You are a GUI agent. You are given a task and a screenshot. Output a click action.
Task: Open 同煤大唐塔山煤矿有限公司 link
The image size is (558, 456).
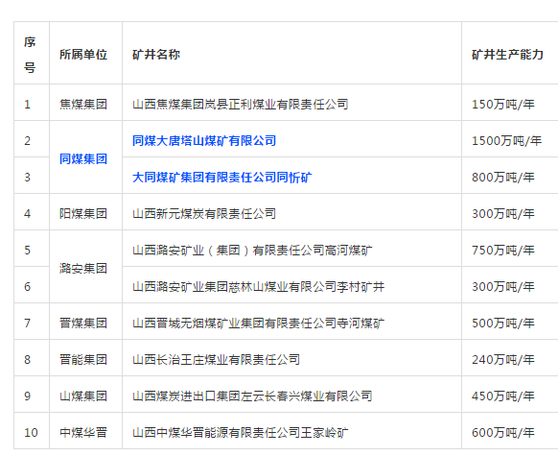(x=204, y=141)
